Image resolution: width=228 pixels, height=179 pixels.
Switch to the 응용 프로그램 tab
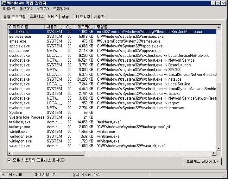coord(14,17)
